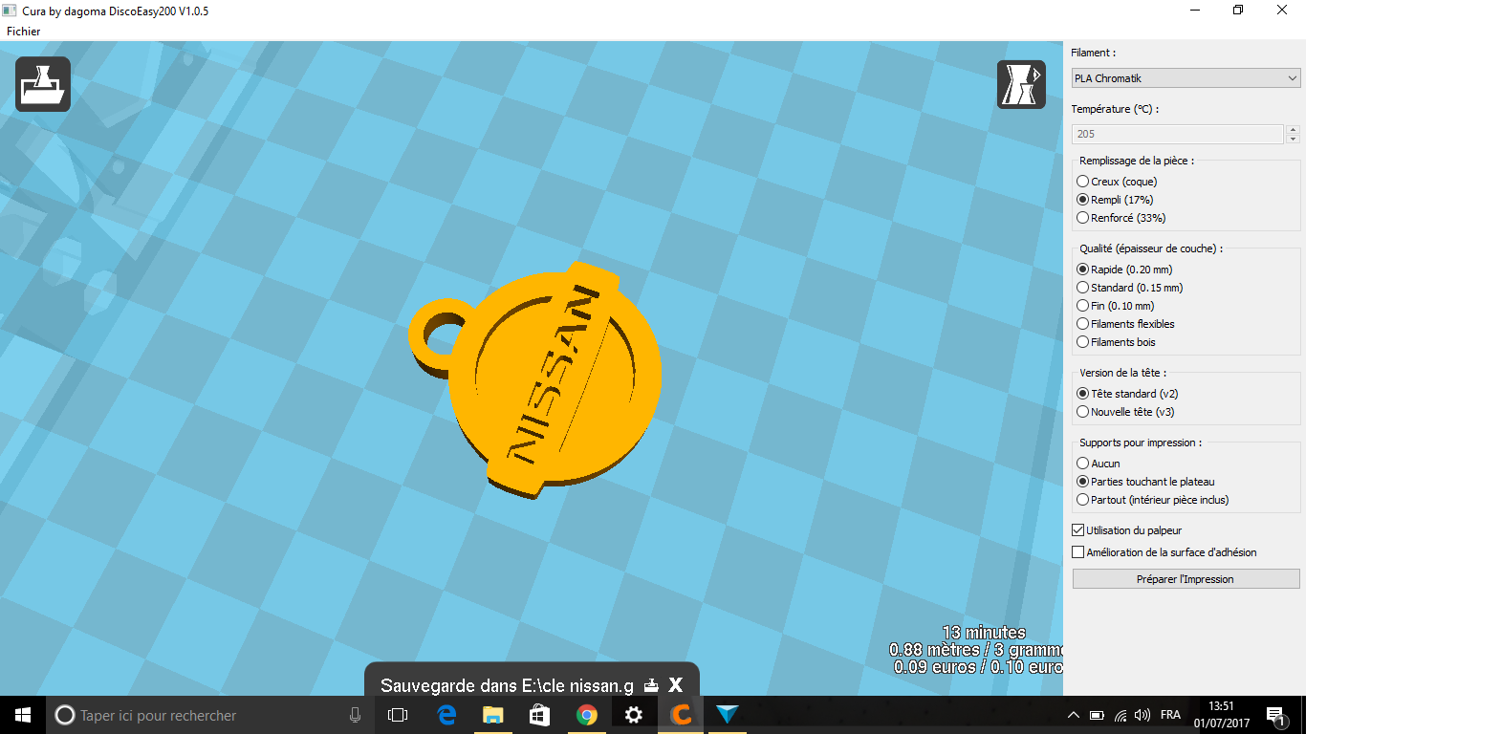This screenshot has width=1501, height=734.
Task: Click the load model icon
Action: pyautogui.click(x=43, y=84)
